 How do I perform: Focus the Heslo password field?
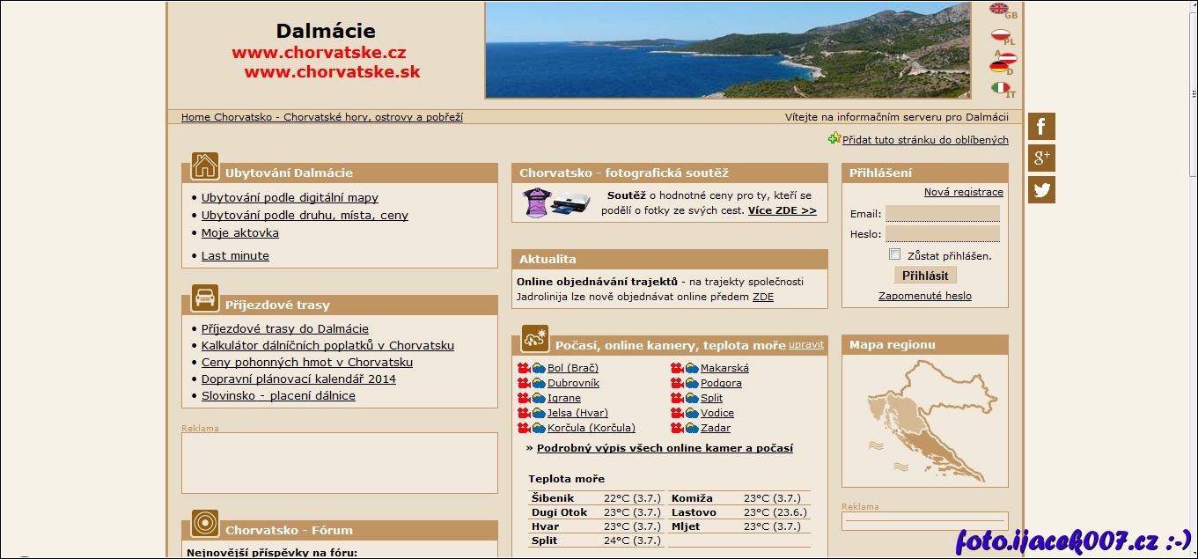point(942,234)
